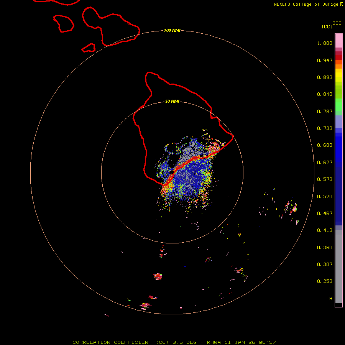
Task: Click the DCC legend title
Action: coord(337,23)
